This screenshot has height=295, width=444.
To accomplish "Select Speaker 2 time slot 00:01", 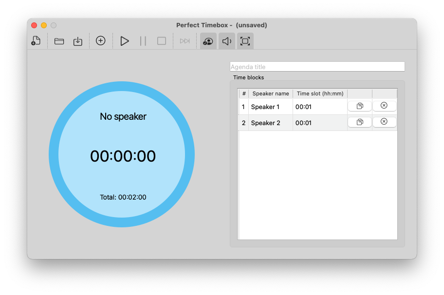I will (320, 123).
